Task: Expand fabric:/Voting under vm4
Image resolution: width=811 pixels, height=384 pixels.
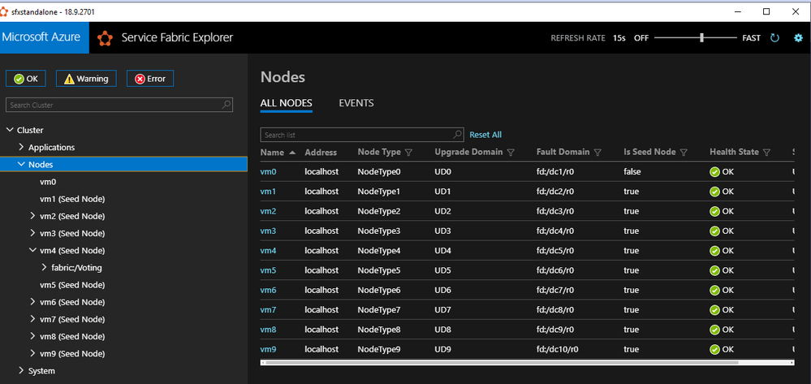Action: tap(44, 268)
